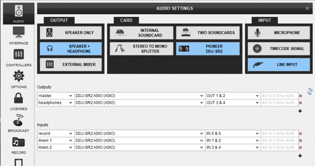Add a new output row
The height and width of the screenshot is (166, 315).
point(300,111)
